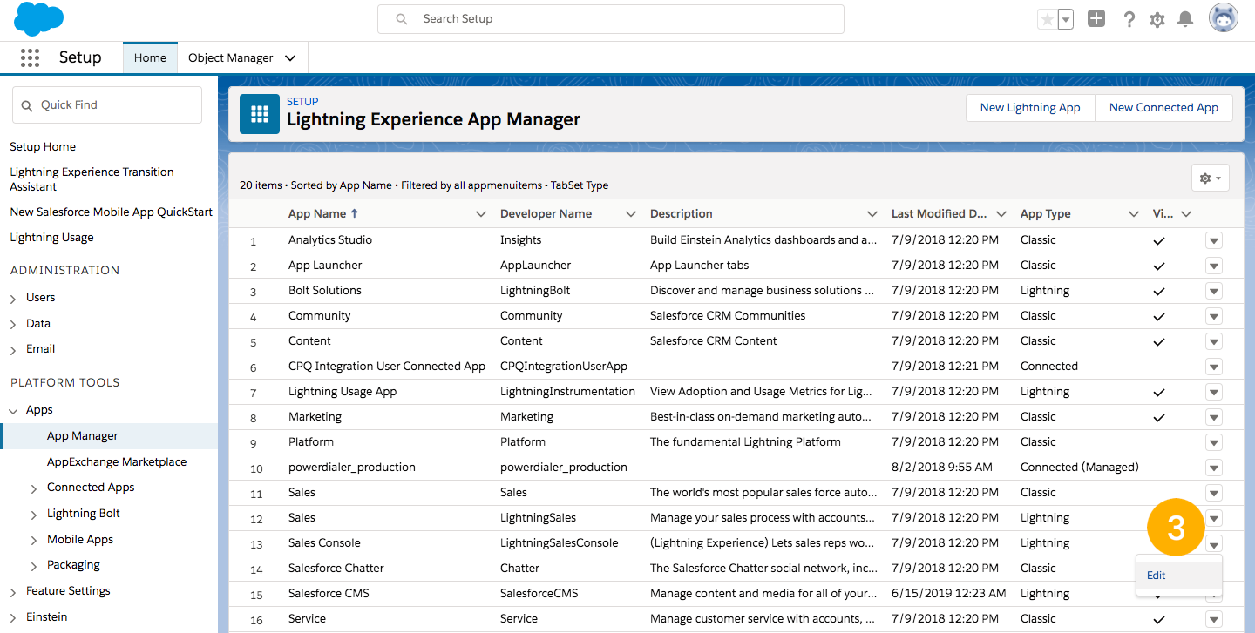Open row actions for Content
Screen dimensions: 1255x633
tap(1213, 342)
